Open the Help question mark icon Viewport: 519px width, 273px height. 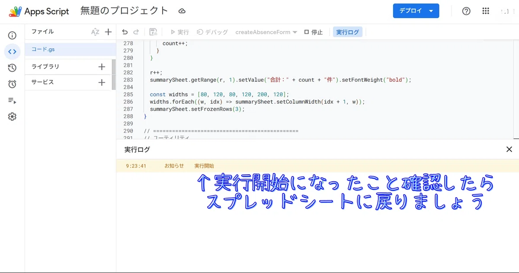coord(466,11)
